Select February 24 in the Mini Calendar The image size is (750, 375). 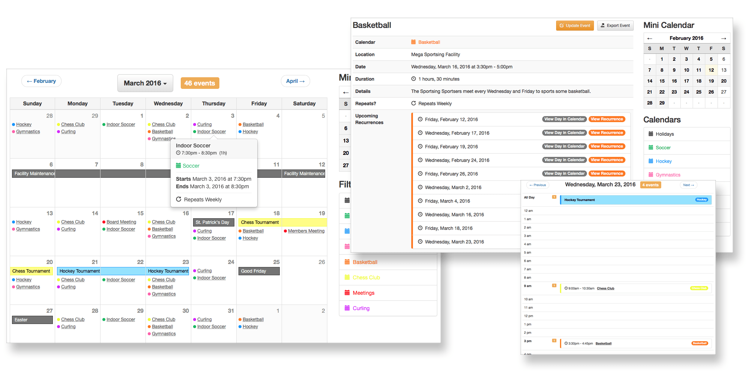[x=686, y=92]
